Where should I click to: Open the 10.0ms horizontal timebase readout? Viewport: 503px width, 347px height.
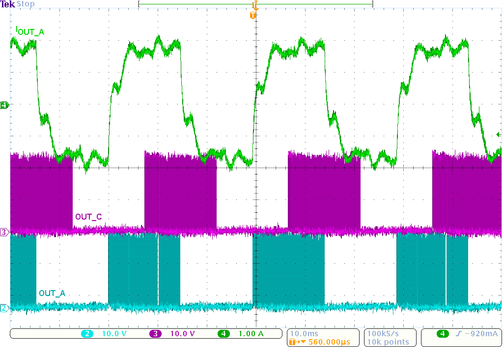pos(304,334)
